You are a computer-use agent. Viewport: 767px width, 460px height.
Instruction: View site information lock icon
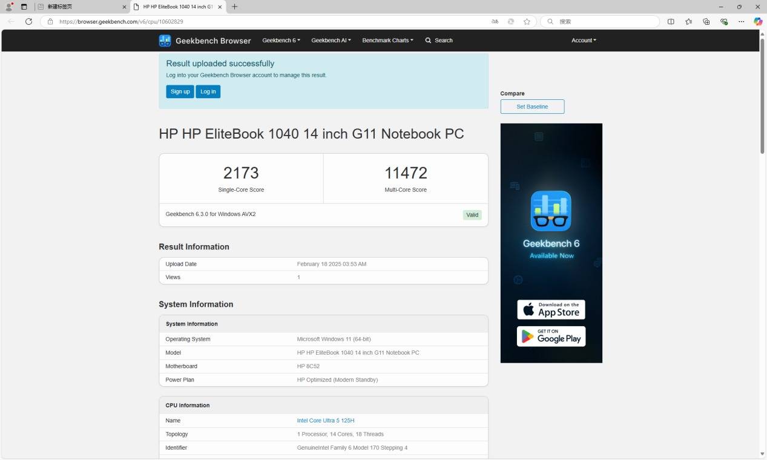(x=50, y=21)
